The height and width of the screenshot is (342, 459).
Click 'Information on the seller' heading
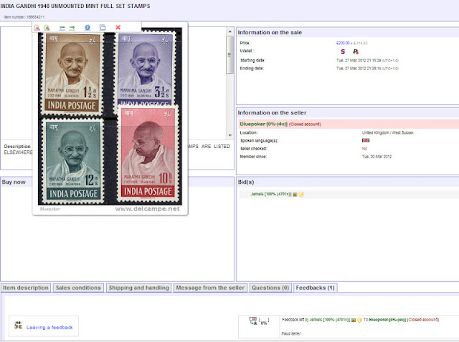tap(272, 113)
